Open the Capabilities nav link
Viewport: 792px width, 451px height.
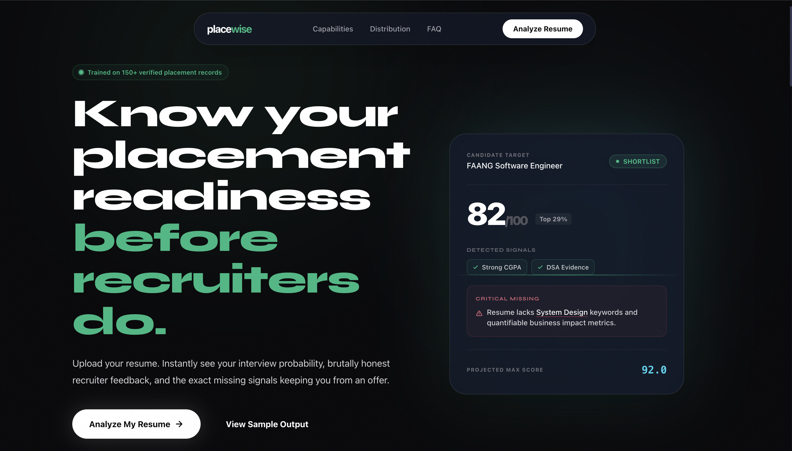click(333, 29)
